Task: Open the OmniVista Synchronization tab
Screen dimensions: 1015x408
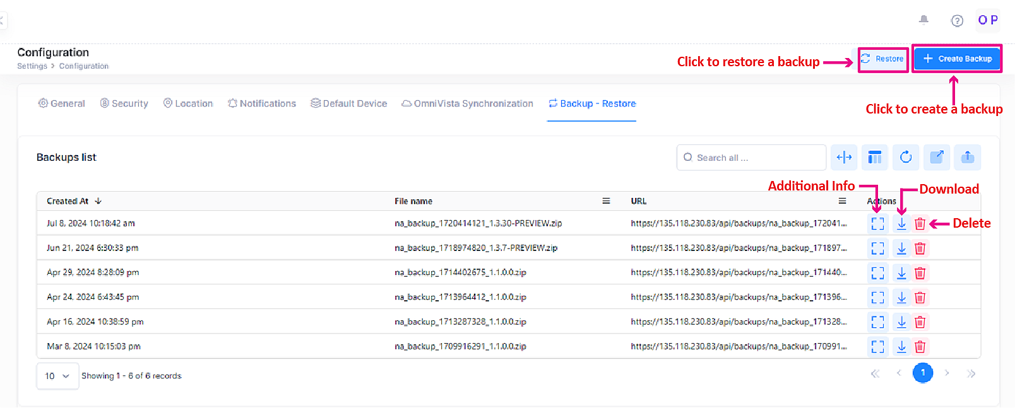Action: 467,103
